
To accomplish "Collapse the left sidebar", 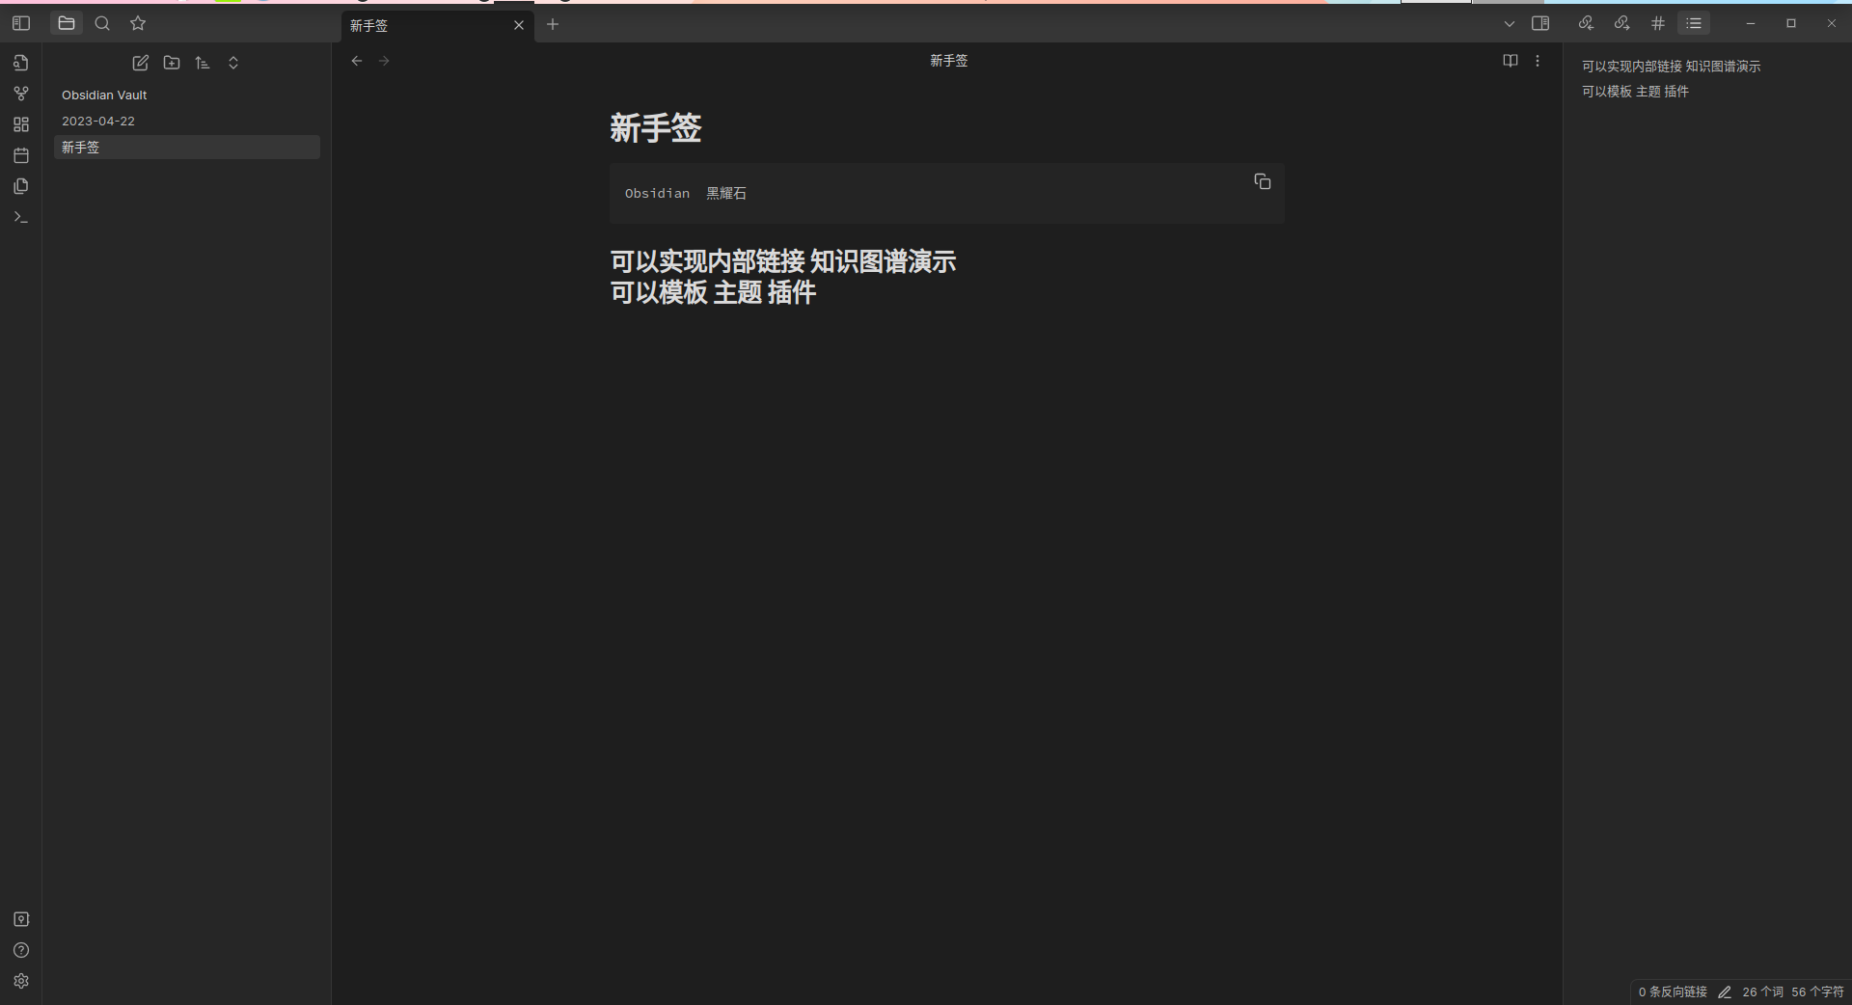I will 21,23.
